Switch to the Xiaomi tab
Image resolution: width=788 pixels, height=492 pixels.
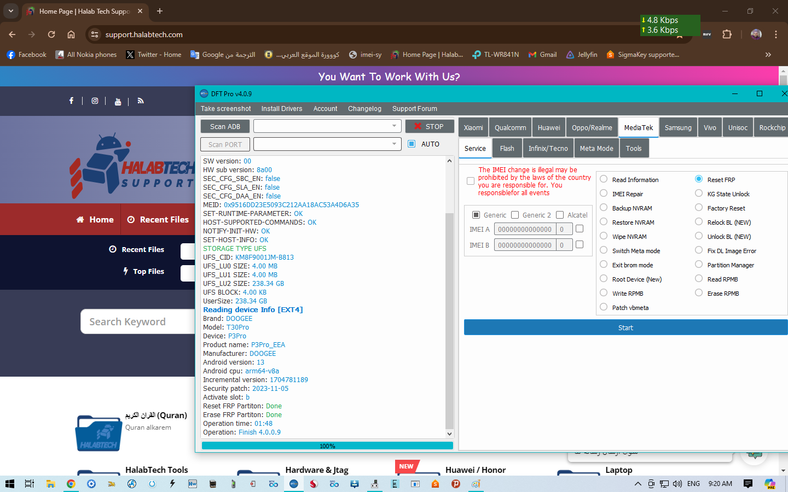(x=473, y=128)
